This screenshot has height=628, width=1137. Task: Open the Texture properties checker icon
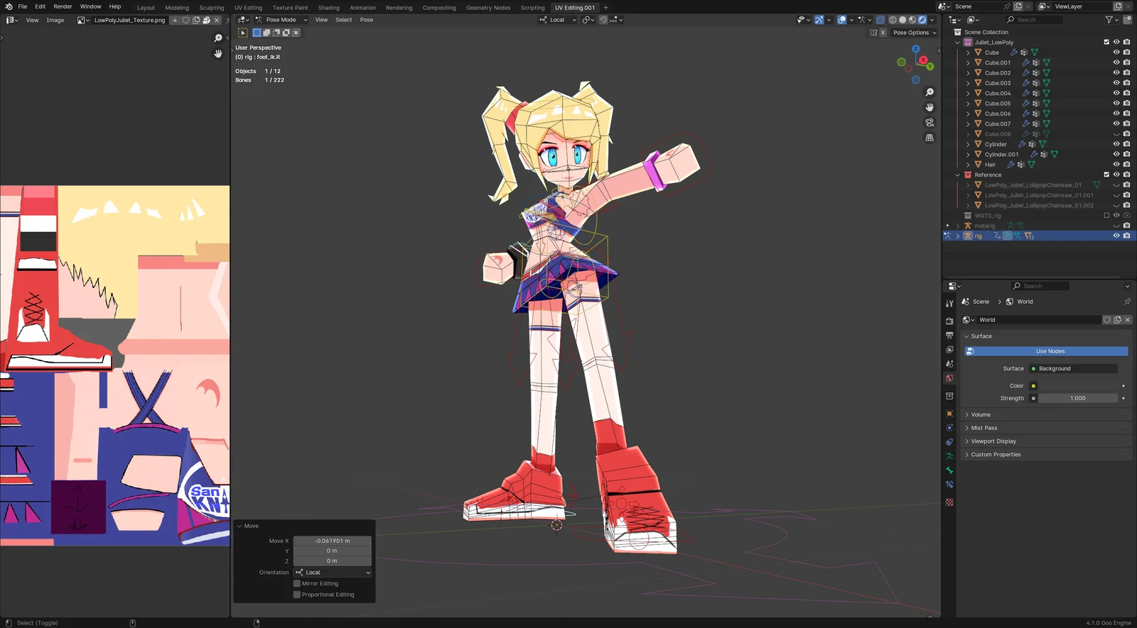[x=949, y=502]
